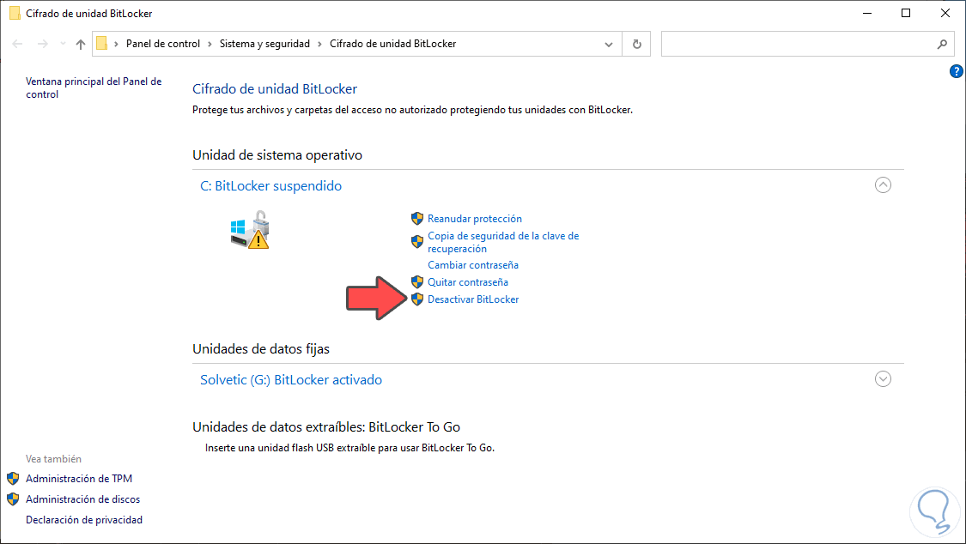Screen dimensions: 966x544
Task: Open Declaración de privacidad link
Action: click(x=84, y=520)
